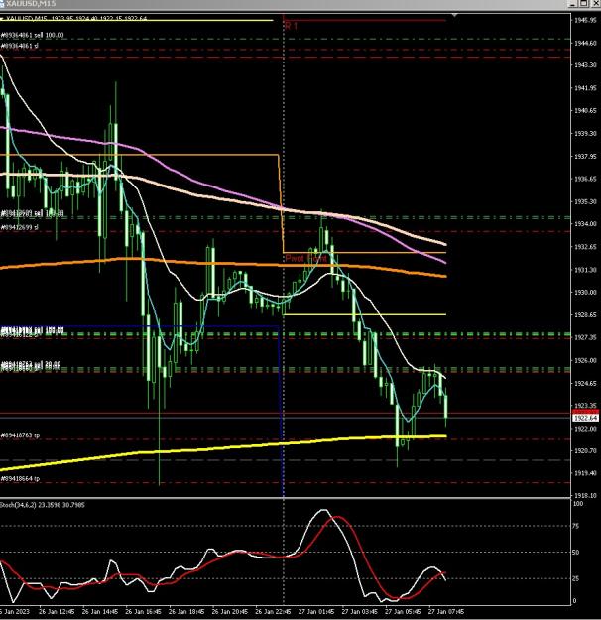The height and width of the screenshot is (620, 601).
Task: Click the current price tag 1922.64
Action: [585, 418]
